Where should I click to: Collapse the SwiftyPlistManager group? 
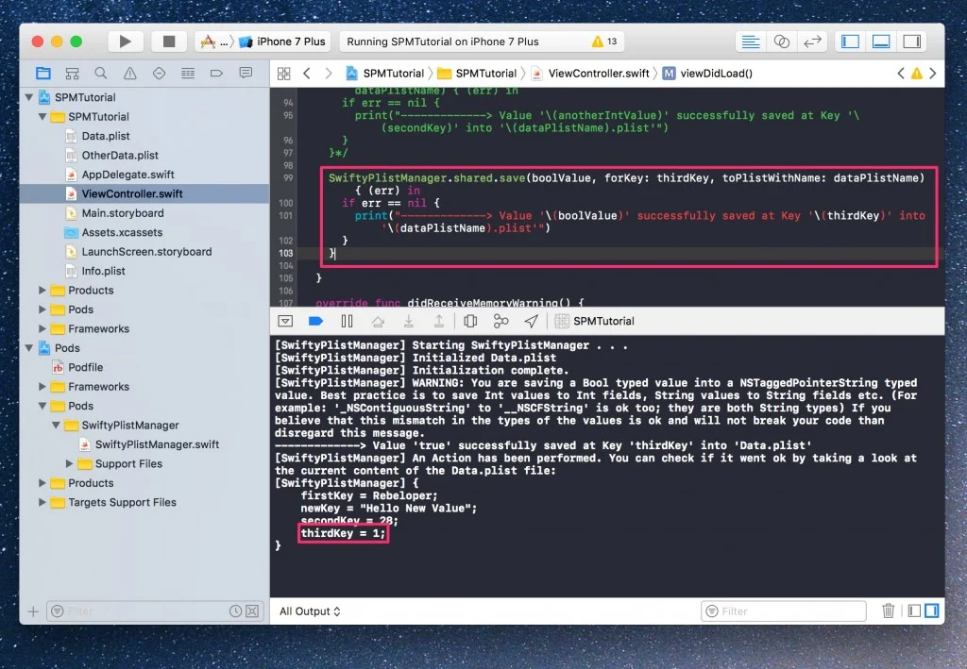point(56,425)
